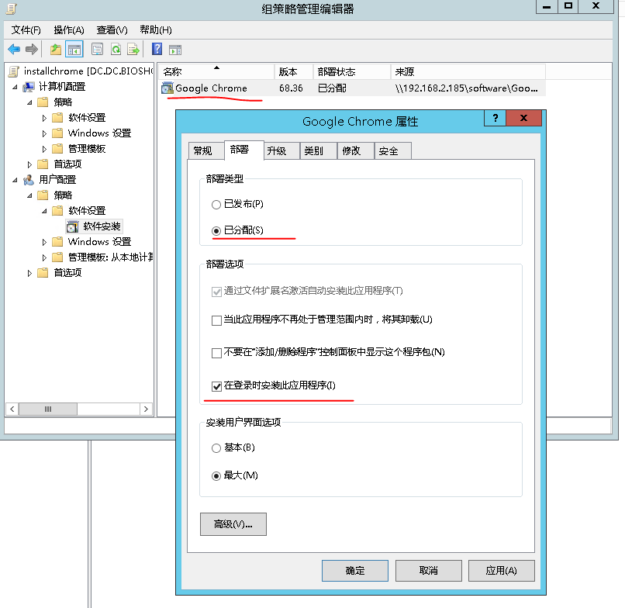Expand Windows 设置 under 计算机配置

(x=45, y=133)
